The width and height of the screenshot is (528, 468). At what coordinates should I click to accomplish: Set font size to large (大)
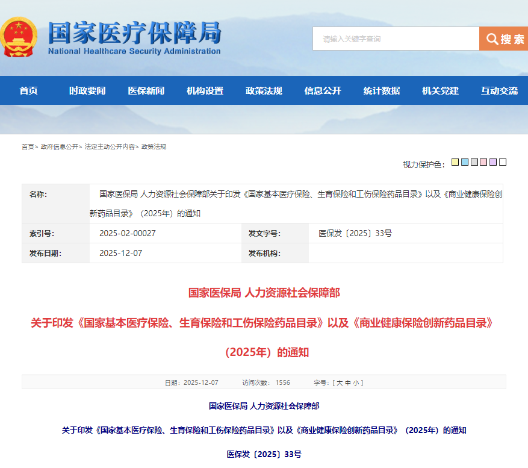tap(340, 382)
